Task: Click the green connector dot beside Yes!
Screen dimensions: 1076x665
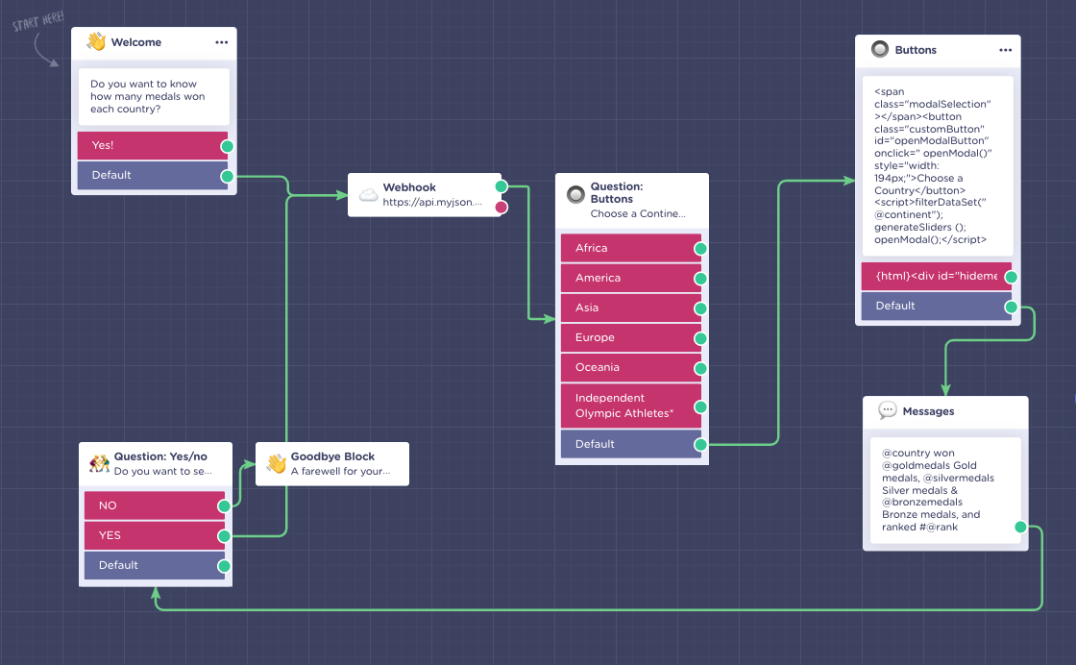Action: pos(227,146)
